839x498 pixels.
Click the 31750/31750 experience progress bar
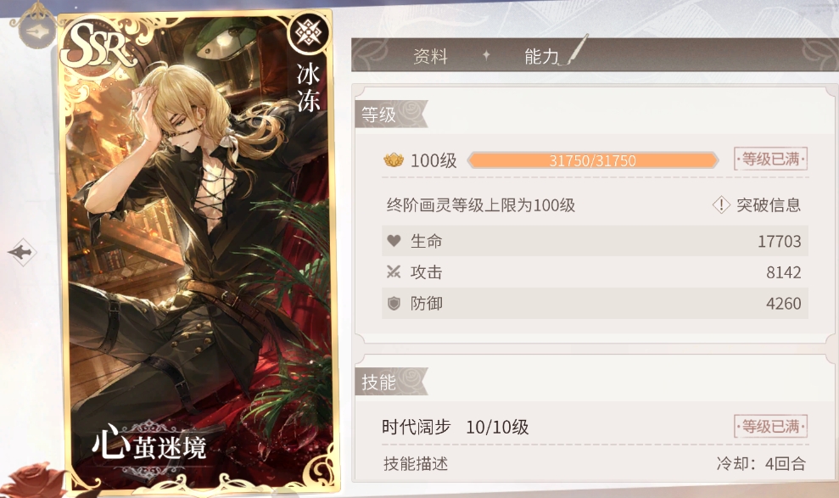point(593,160)
